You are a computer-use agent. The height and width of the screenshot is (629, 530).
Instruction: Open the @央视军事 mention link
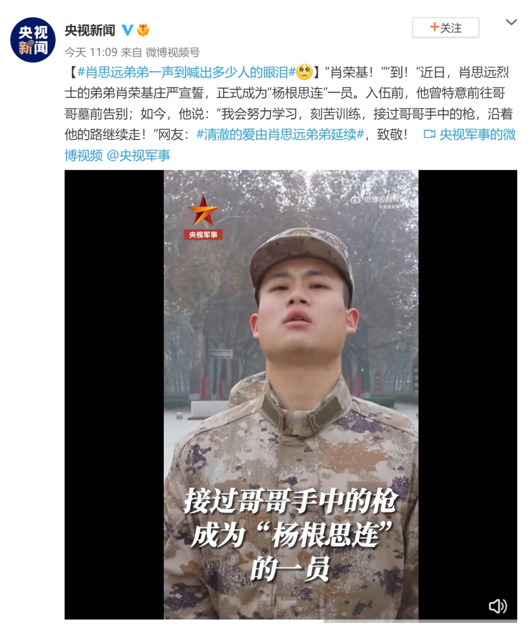point(139,155)
